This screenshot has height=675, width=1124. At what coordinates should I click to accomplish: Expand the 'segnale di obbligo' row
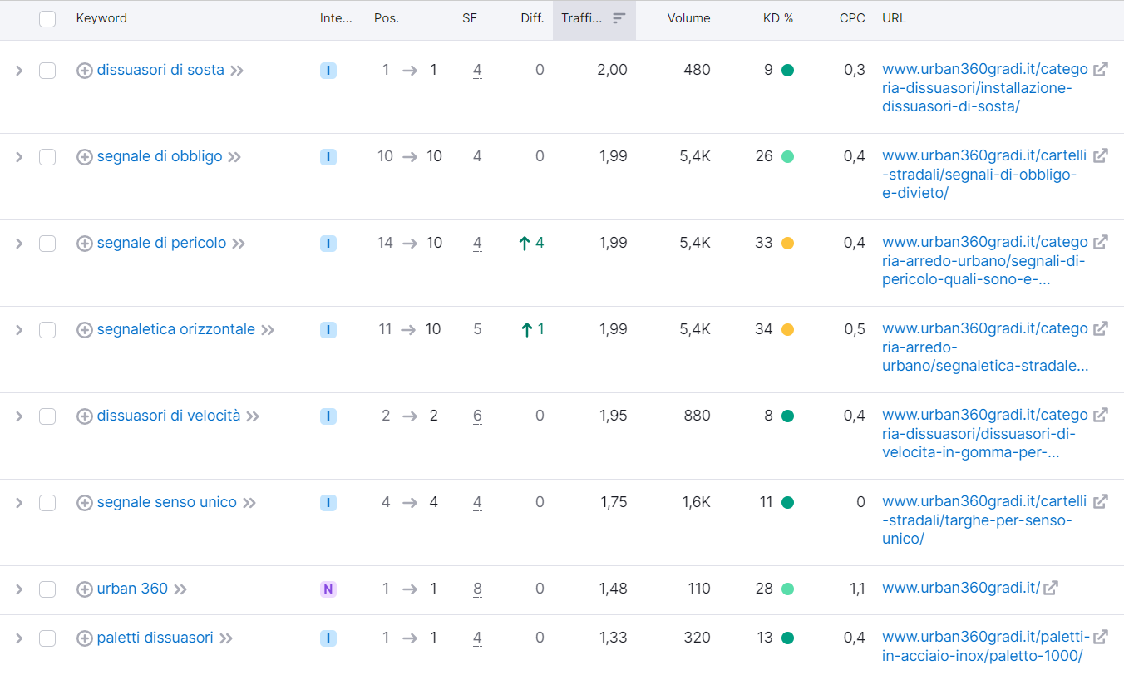[x=19, y=157]
